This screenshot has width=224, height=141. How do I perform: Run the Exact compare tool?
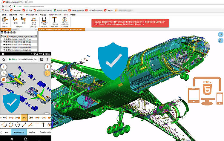point(23,20)
